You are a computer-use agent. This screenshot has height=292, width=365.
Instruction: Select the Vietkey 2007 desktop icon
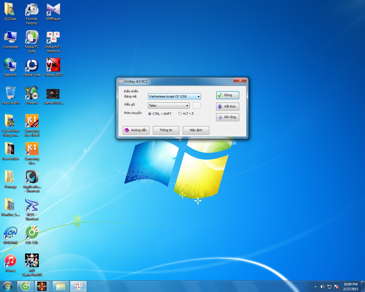pyautogui.click(x=53, y=67)
